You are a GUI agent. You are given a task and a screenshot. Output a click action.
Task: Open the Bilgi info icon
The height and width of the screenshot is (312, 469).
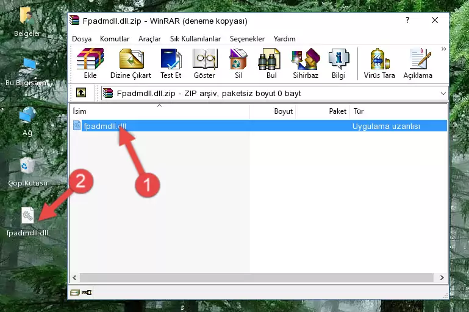[338, 59]
